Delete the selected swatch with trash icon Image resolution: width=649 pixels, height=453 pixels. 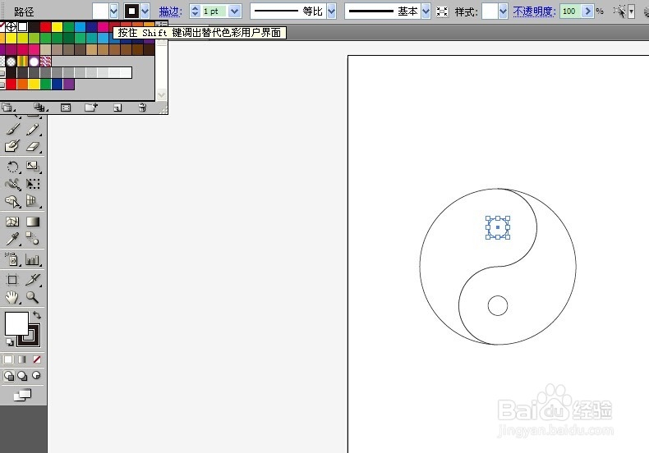[142, 108]
